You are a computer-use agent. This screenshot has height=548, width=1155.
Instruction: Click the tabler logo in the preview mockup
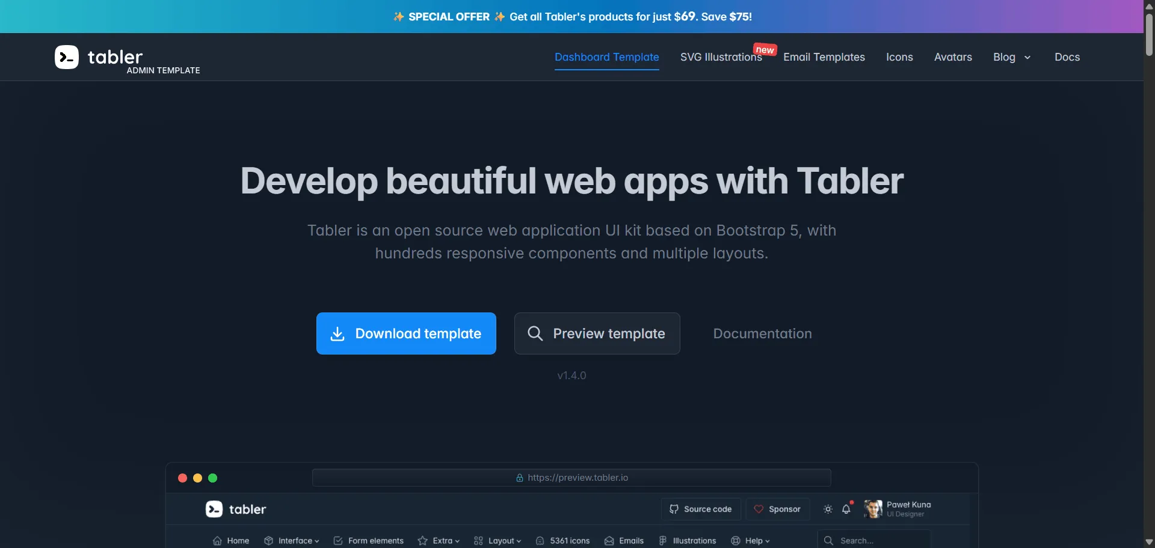(236, 509)
